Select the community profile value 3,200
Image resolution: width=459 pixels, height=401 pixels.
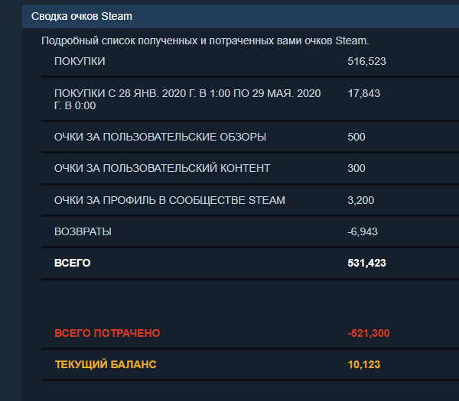(x=360, y=200)
